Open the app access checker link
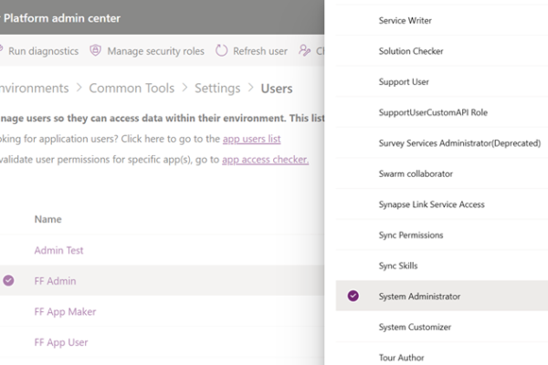The height and width of the screenshot is (365, 548). pos(265,160)
